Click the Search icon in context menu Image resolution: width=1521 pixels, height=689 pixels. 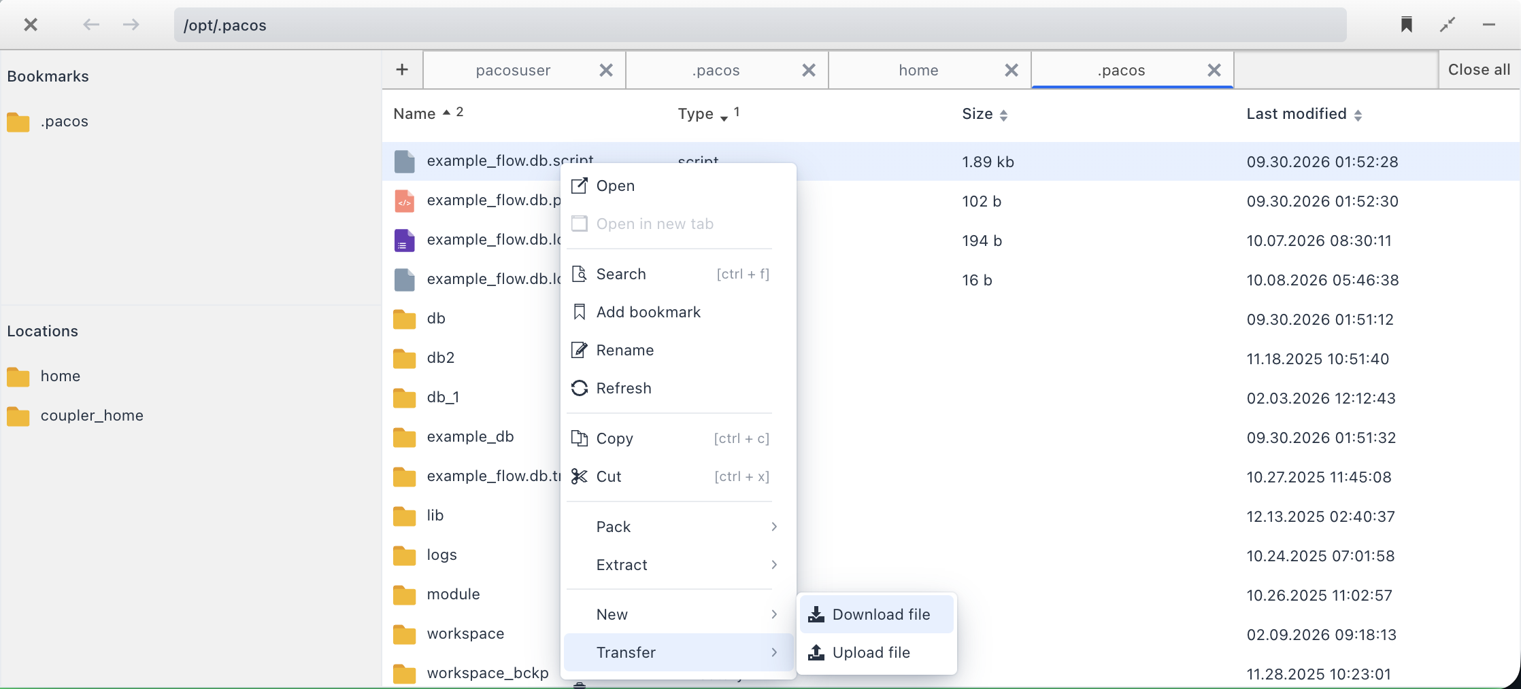pos(580,274)
